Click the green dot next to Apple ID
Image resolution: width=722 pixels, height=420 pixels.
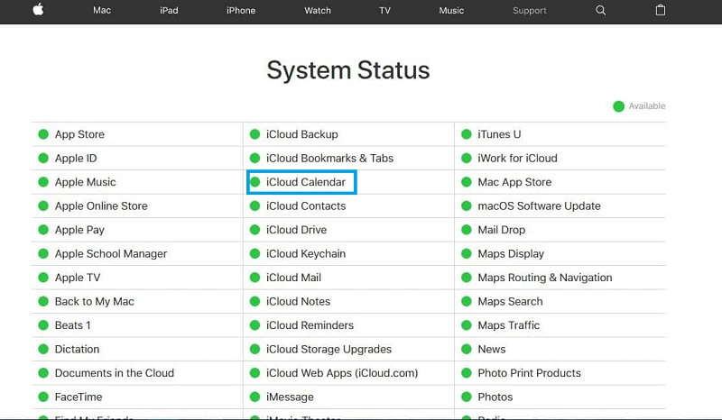pos(43,159)
